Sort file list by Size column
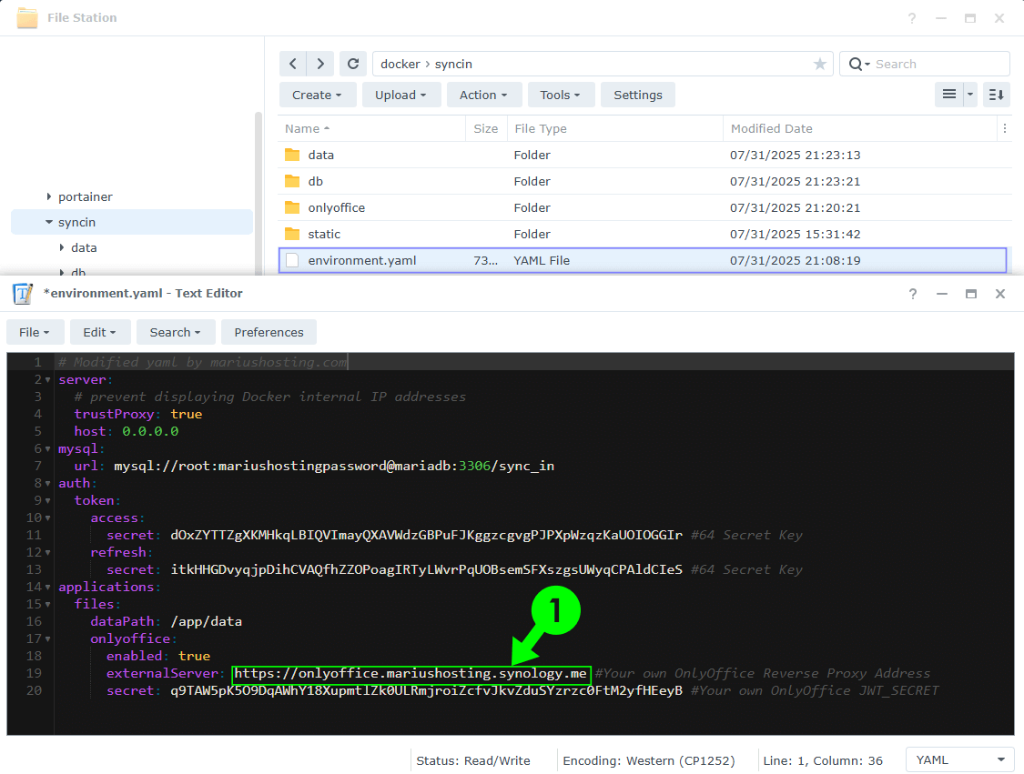Screen dimensions: 1024x774 click(x=486, y=128)
